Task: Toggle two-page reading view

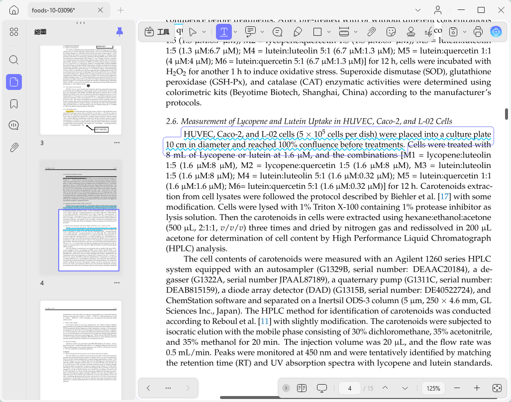Action: pyautogui.click(x=302, y=388)
